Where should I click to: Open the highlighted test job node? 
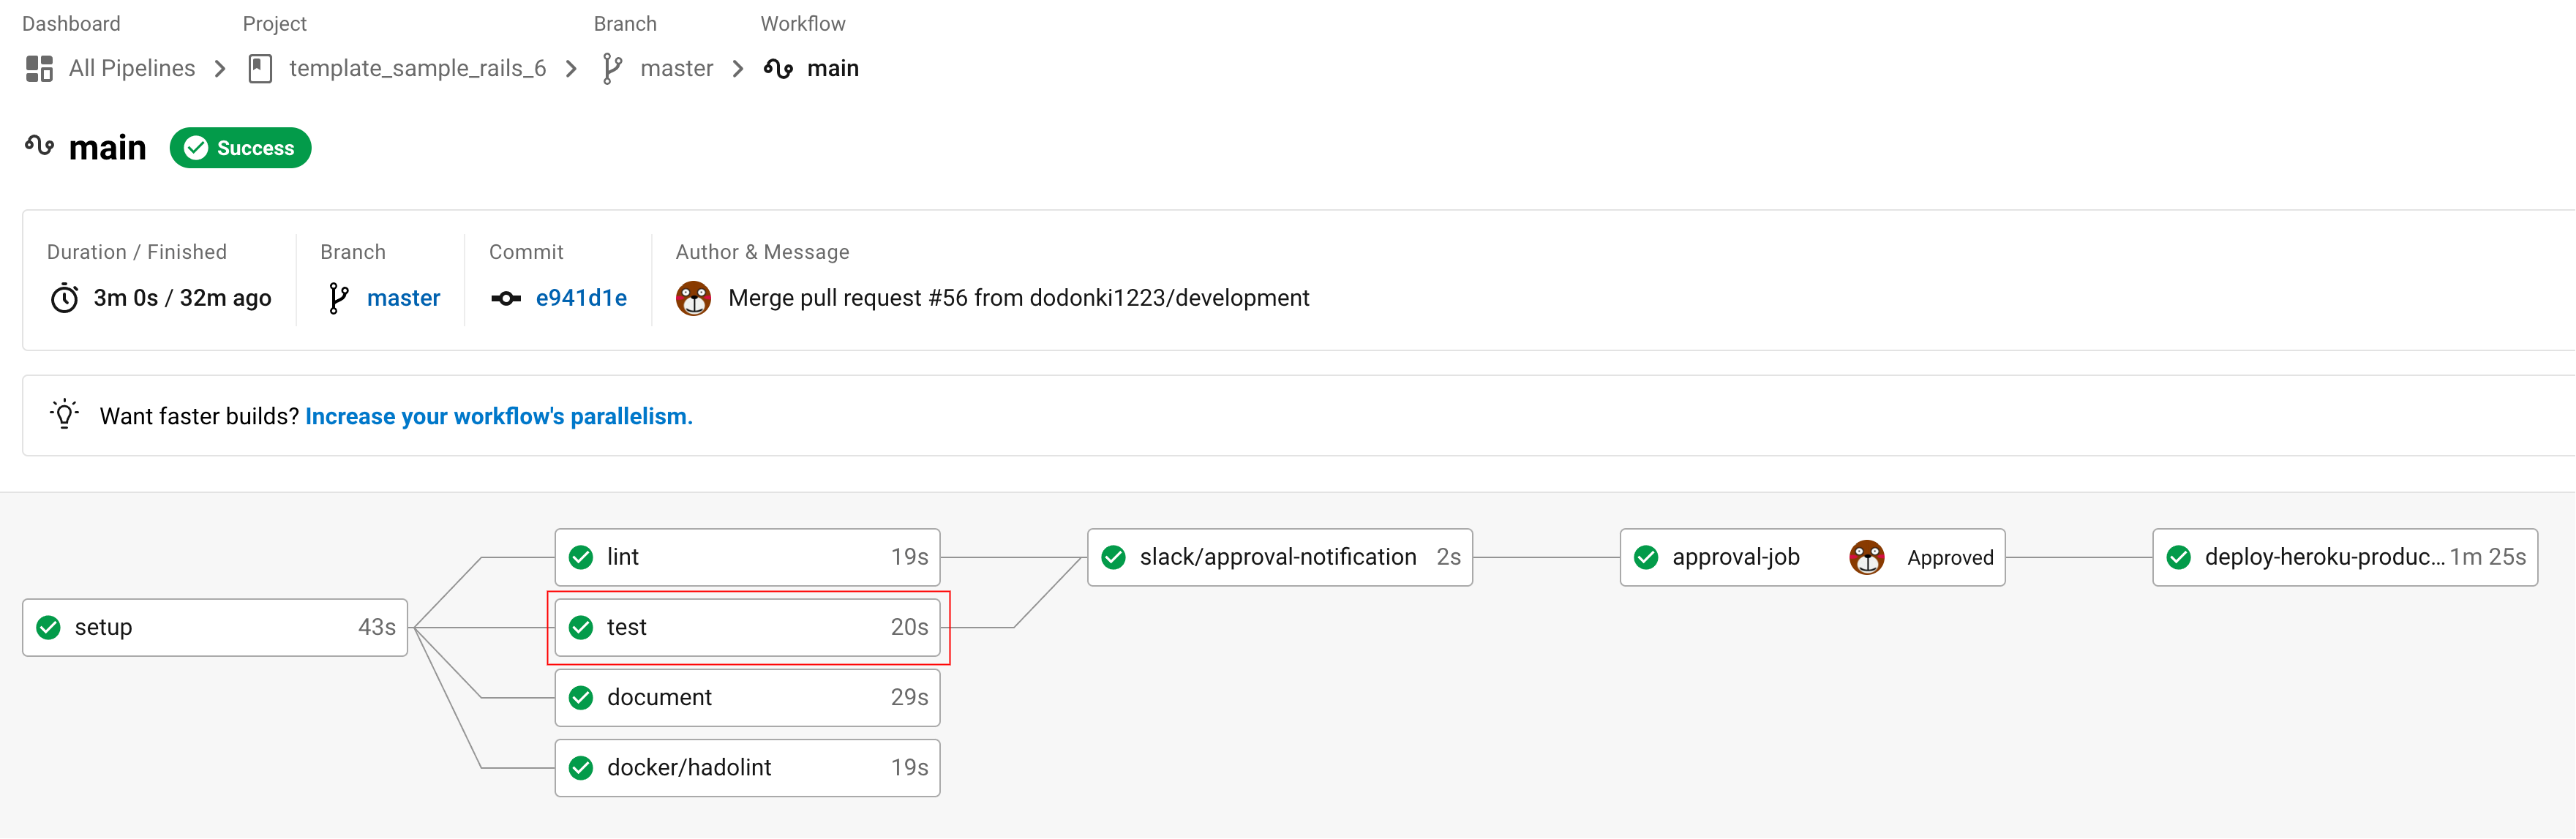746,627
